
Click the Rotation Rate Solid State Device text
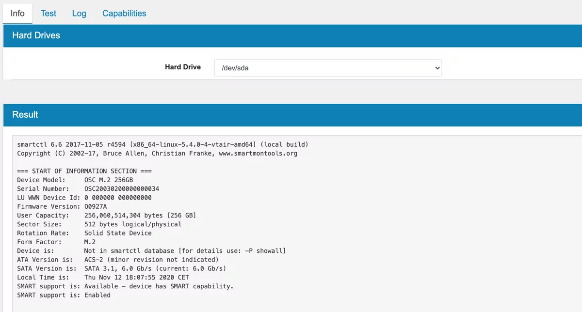coord(117,233)
